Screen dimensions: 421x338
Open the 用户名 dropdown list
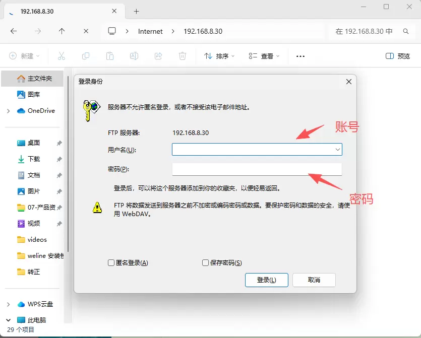coord(337,150)
